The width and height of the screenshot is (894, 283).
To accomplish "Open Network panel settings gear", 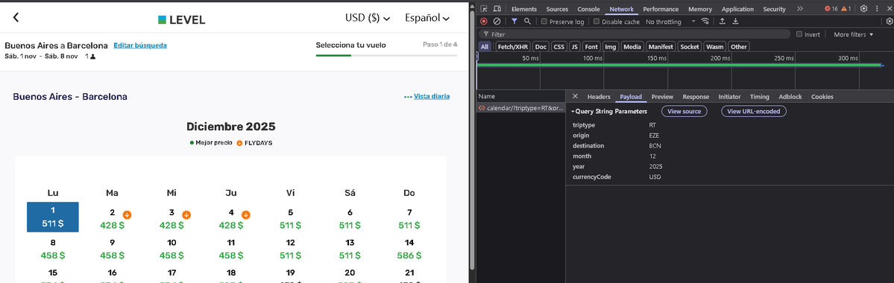I will (890, 21).
